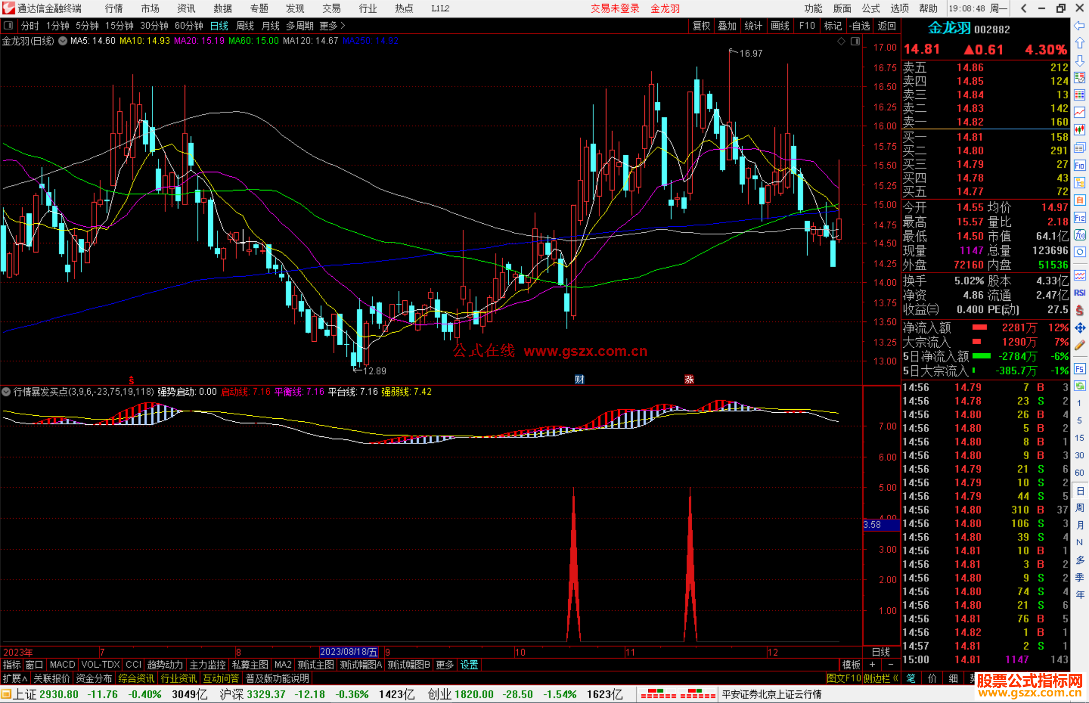This screenshot has height=703, width=1089.
Task: Expand the 扩展 panel at bottom left
Action: [15, 678]
